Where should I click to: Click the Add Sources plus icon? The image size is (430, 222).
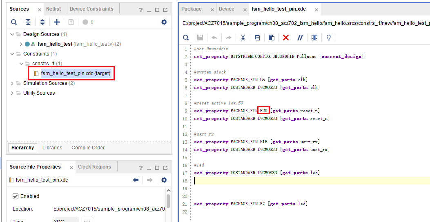[x=57, y=22]
